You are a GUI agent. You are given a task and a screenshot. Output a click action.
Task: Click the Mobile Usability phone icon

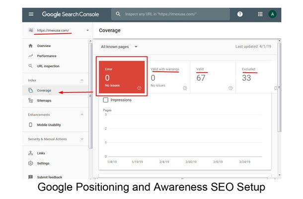30,125
